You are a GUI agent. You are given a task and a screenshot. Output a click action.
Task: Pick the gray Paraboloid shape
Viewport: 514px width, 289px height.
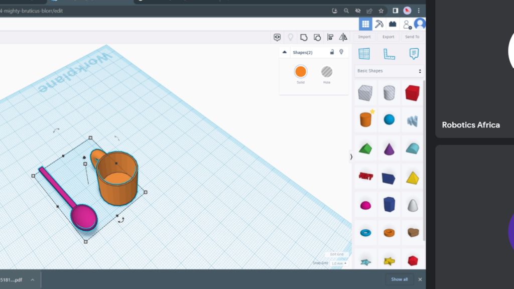click(413, 205)
